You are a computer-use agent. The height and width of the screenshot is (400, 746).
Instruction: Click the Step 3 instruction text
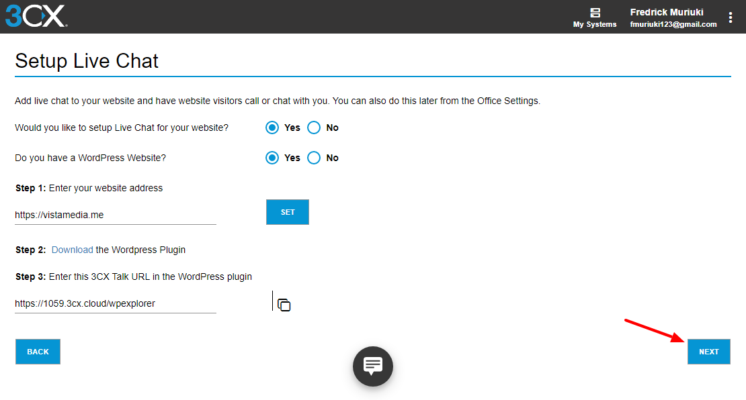pos(134,277)
